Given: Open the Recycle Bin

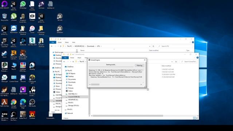Looking at the screenshot, I should (x=4, y=17).
